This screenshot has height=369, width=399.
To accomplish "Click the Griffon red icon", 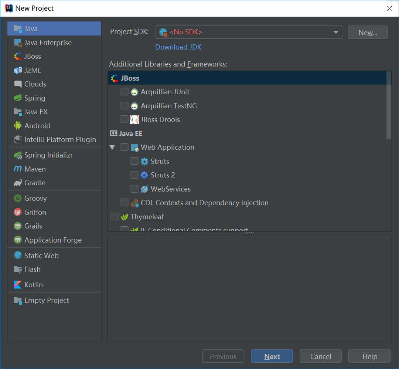I will [x=18, y=212].
